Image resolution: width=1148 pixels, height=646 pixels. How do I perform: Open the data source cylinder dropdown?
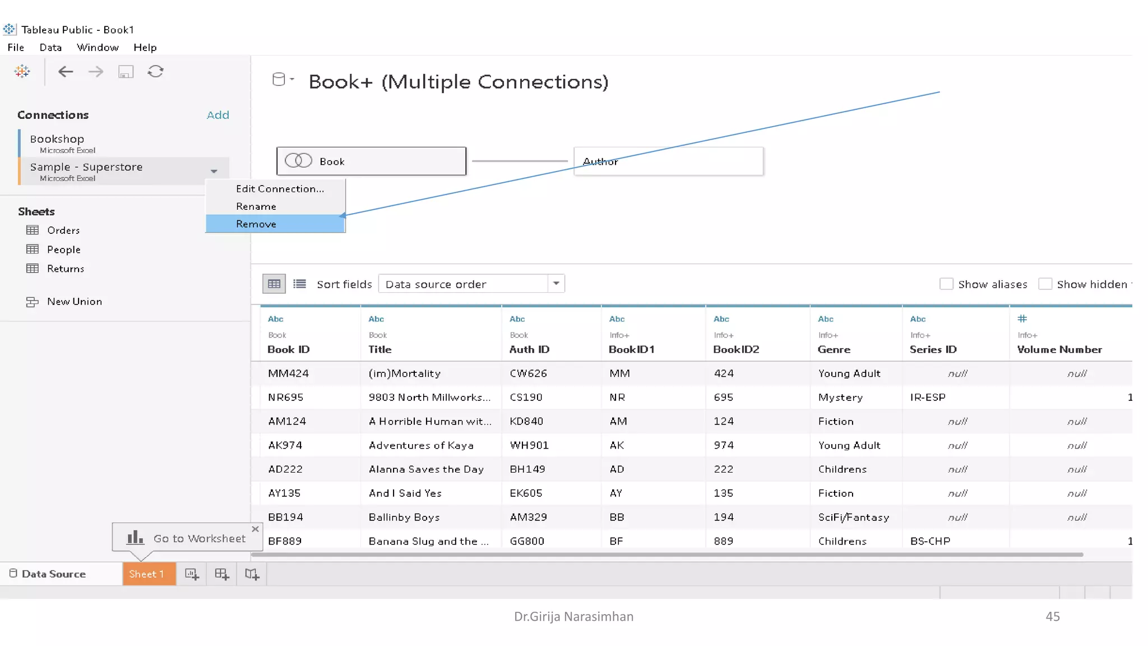tap(283, 80)
